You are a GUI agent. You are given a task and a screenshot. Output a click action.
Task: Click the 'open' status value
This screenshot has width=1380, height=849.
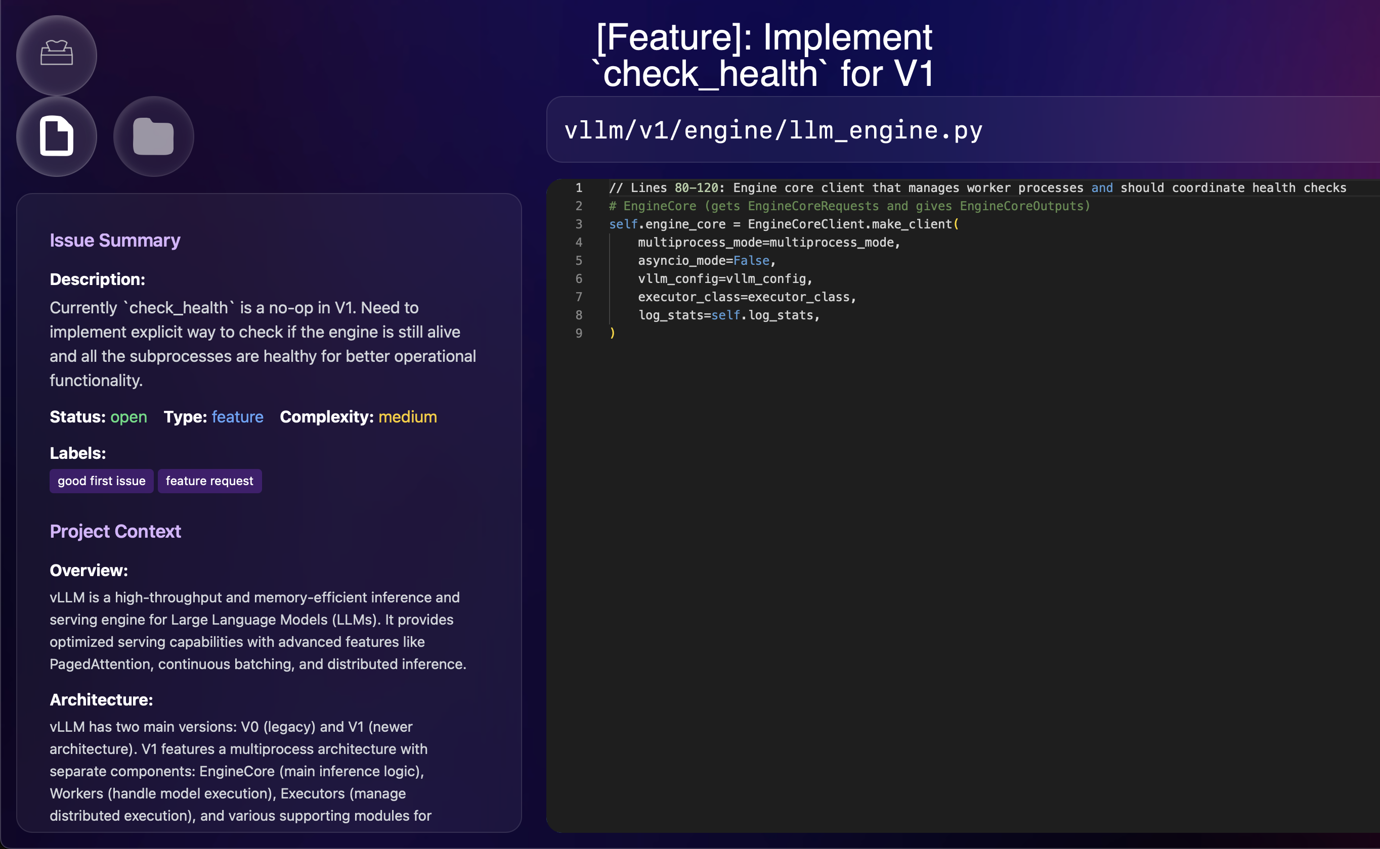pyautogui.click(x=128, y=416)
